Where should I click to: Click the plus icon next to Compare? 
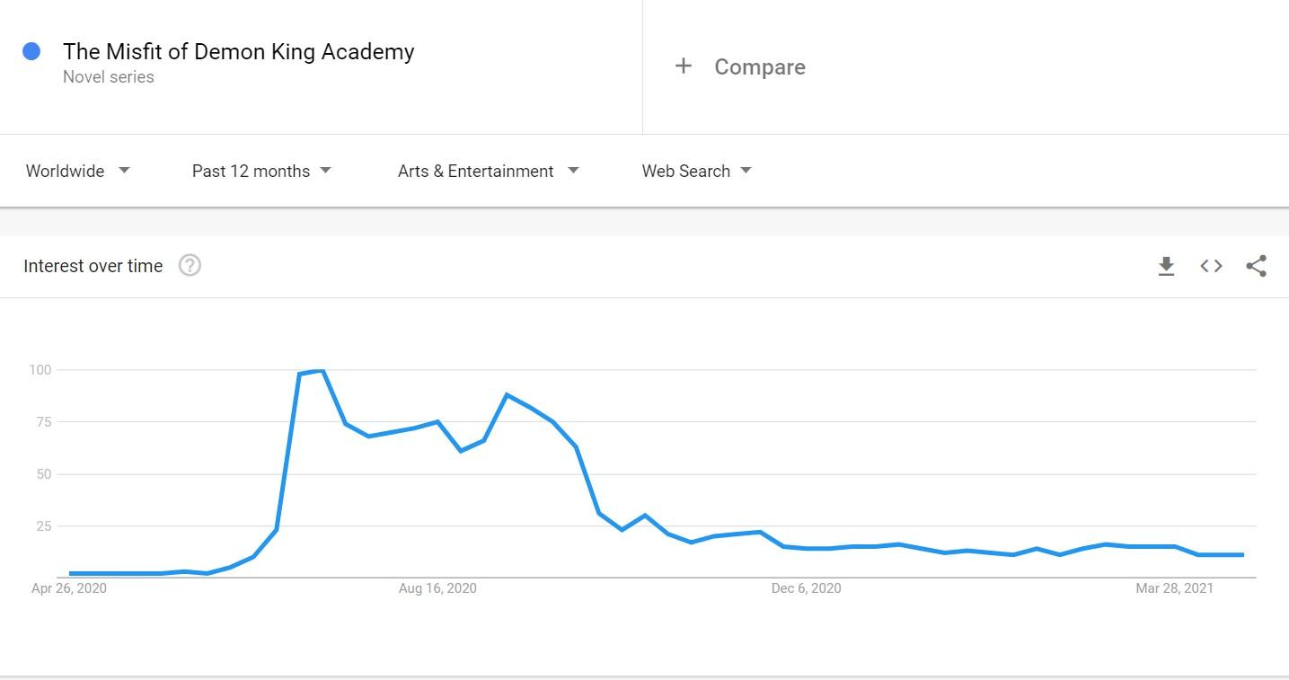(684, 66)
